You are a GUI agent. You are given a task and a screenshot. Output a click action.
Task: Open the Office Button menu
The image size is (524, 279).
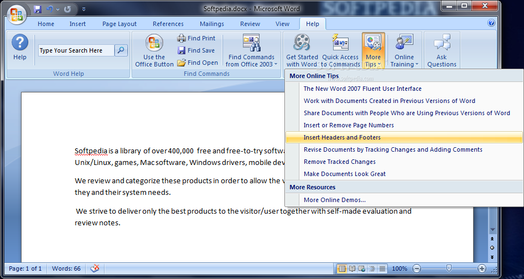17,14
